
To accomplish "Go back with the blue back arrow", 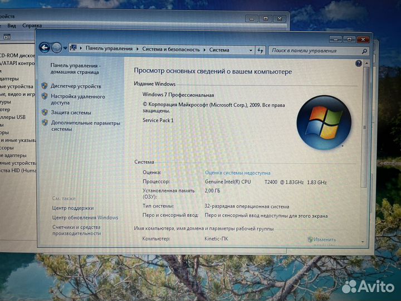I will tap(45, 47).
